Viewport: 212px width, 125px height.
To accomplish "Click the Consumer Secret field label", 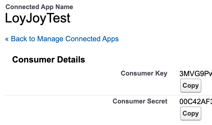I will pyautogui.click(x=140, y=101).
